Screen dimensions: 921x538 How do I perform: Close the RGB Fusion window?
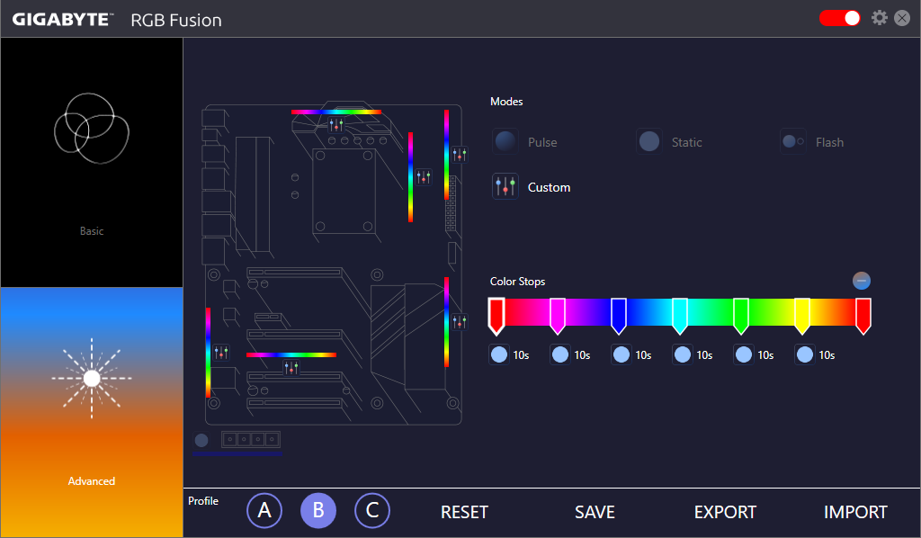902,18
